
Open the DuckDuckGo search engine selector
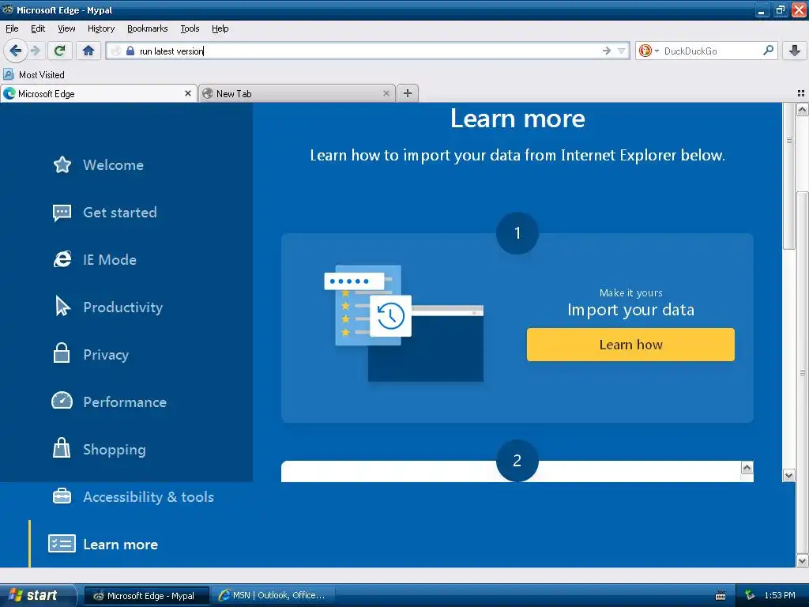(x=649, y=51)
